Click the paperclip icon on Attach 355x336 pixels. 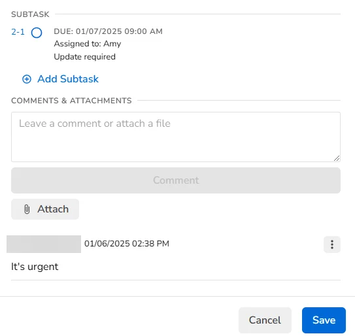(x=27, y=209)
